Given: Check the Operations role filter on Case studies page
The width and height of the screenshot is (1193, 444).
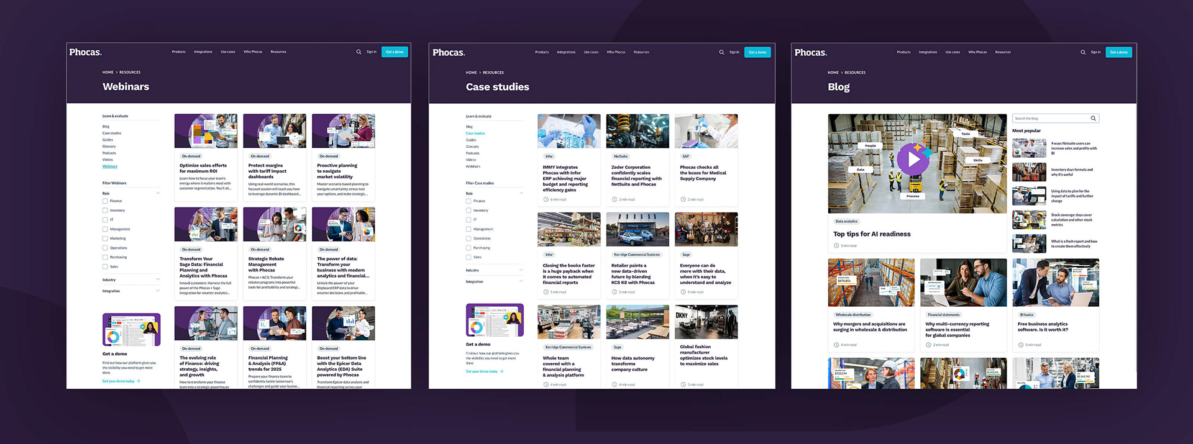Looking at the screenshot, I should [x=469, y=238].
